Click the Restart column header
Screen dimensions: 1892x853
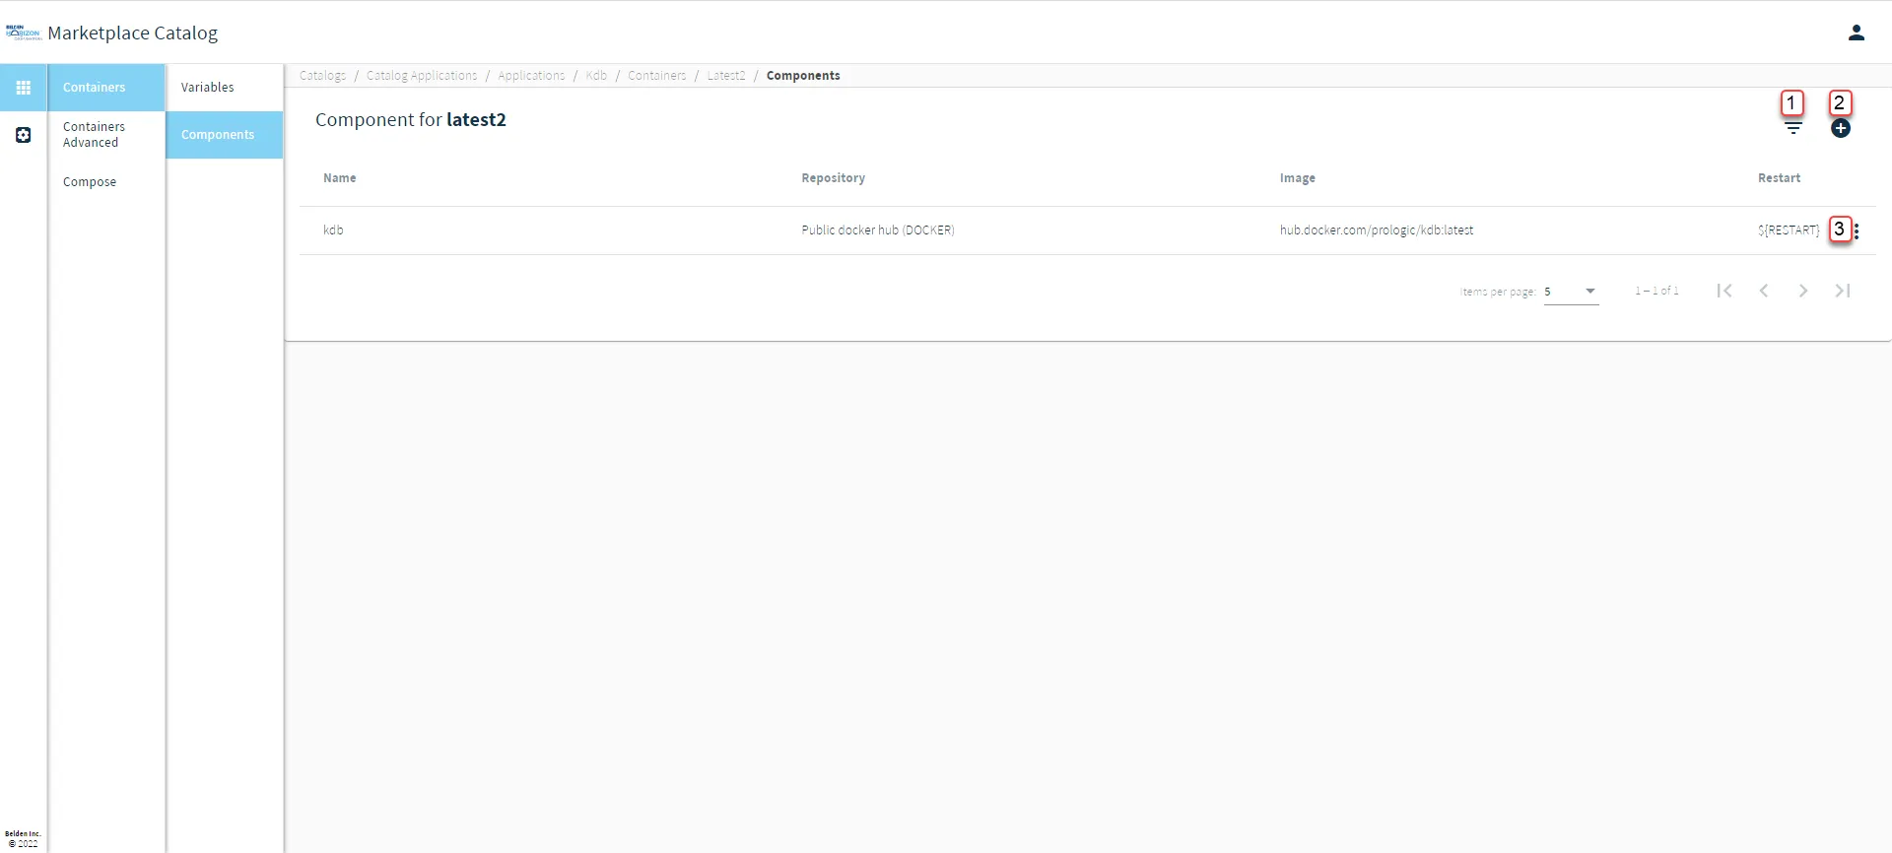[1779, 178]
